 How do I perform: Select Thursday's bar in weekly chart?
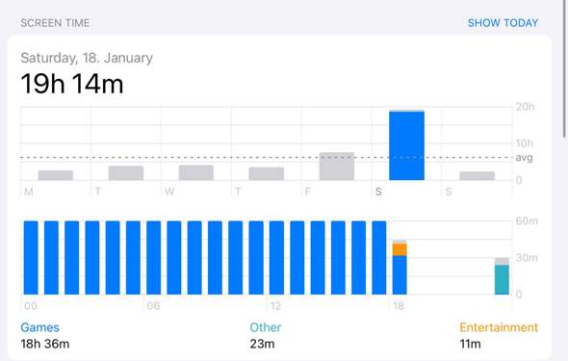pyautogui.click(x=267, y=173)
